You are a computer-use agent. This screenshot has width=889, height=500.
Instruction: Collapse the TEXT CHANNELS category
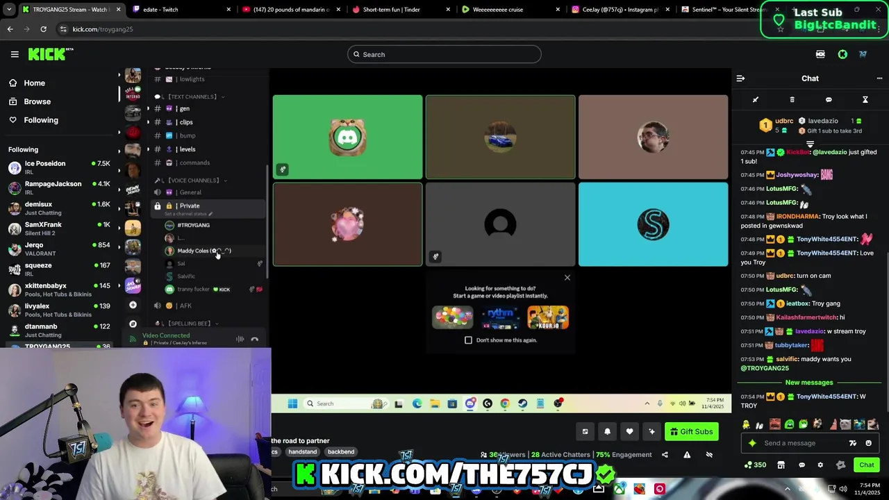[189, 97]
